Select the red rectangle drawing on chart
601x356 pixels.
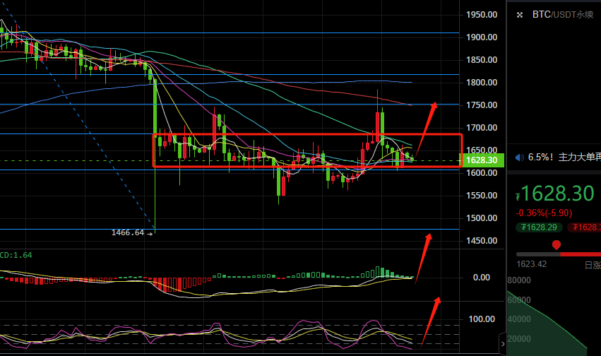pyautogui.click(x=307, y=134)
